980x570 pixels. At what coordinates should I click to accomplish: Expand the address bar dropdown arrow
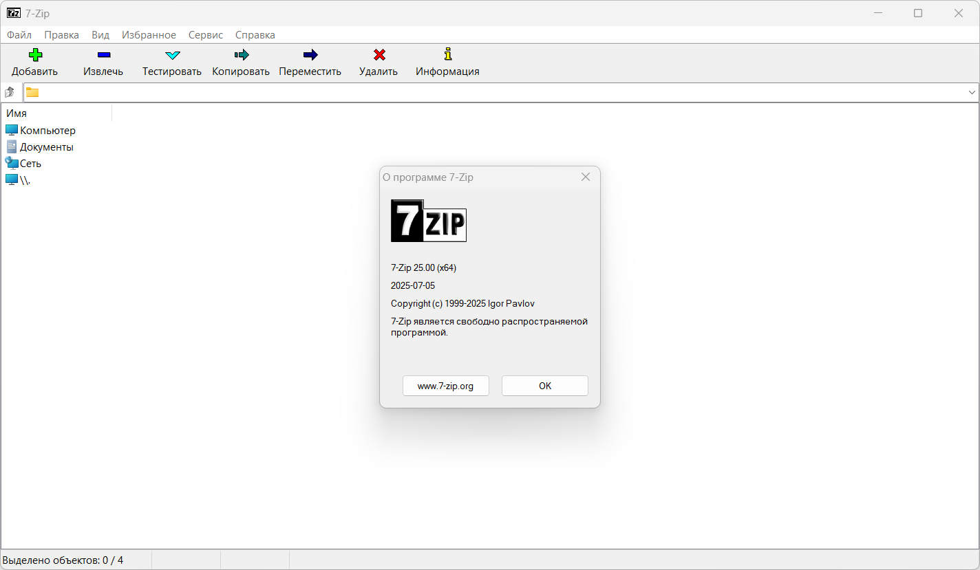(972, 93)
